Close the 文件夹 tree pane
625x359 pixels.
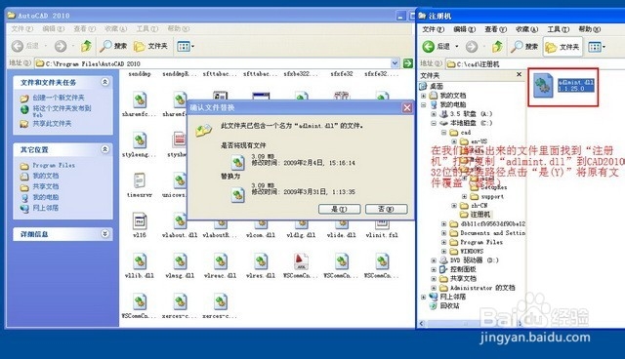point(519,74)
